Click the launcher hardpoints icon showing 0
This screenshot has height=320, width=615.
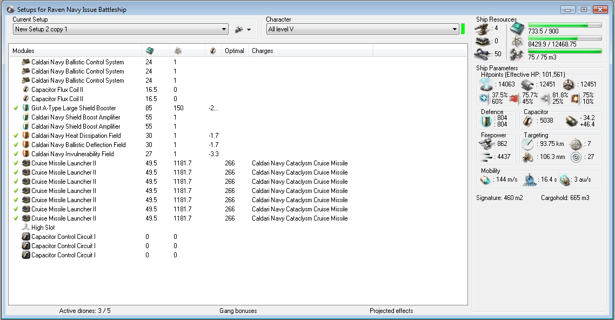point(482,41)
